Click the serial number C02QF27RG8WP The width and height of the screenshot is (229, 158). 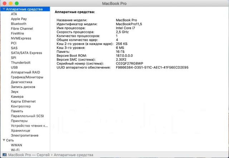click(130, 63)
